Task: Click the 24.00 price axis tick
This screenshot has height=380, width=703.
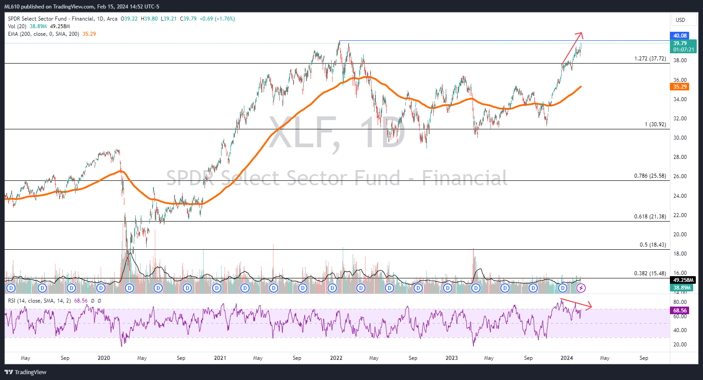Action: pos(680,196)
